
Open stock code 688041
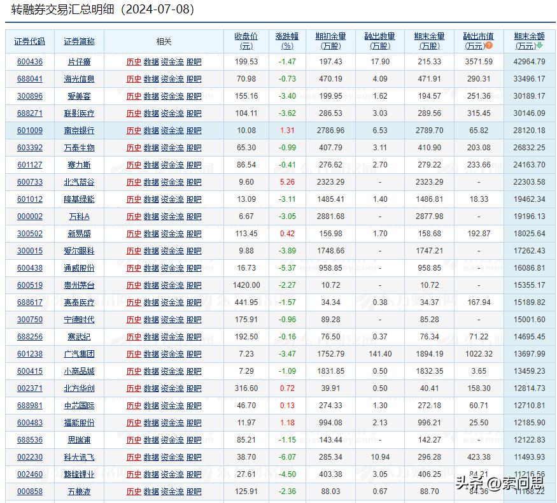tap(30, 79)
